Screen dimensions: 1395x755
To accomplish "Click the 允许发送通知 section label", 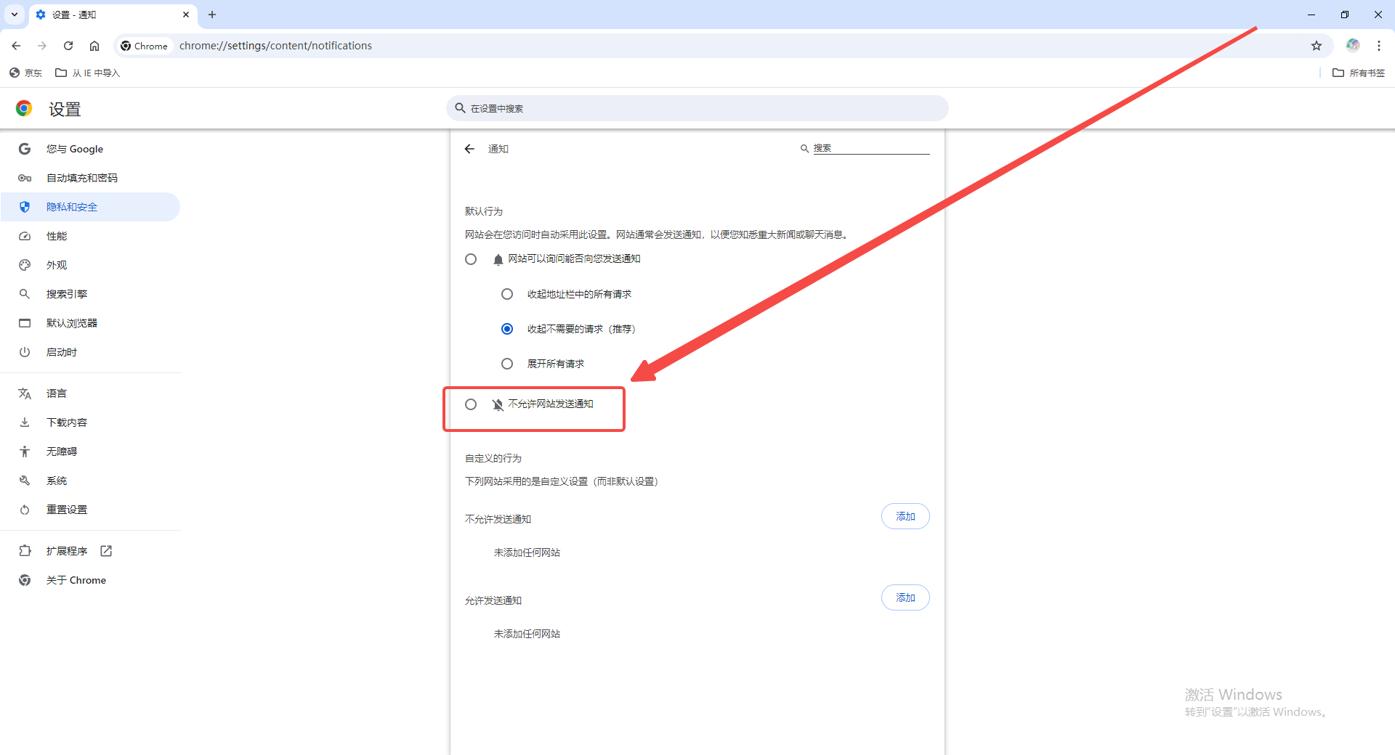I will point(493,600).
